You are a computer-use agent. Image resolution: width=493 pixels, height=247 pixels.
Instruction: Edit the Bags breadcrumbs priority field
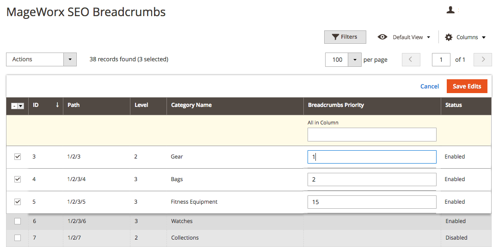pyautogui.click(x=372, y=179)
